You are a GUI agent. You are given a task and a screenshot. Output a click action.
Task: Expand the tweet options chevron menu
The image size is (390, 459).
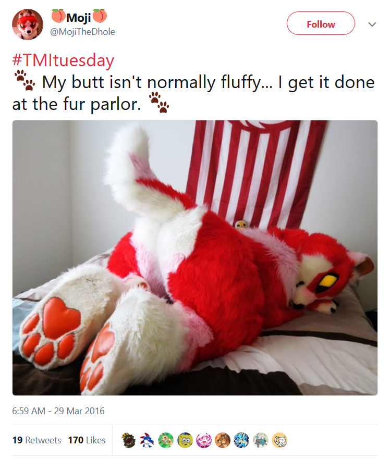coord(372,24)
